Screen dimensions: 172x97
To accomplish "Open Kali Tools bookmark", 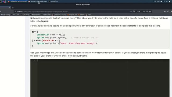I will 15,15.
